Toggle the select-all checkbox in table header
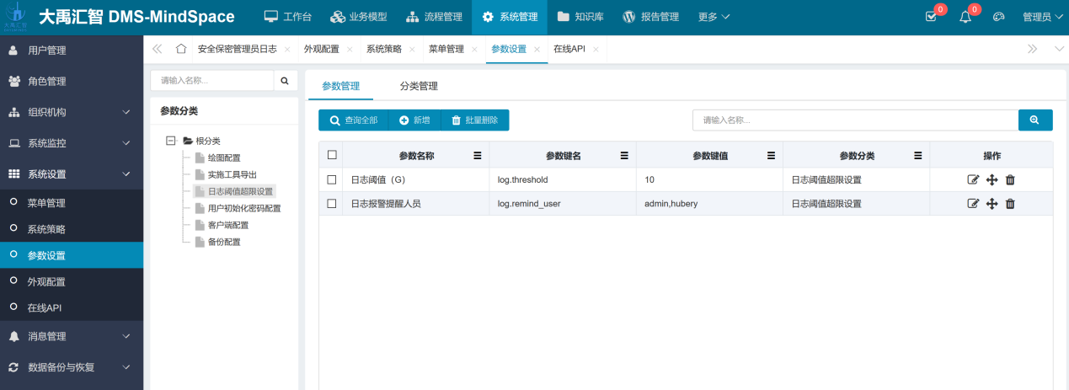1069x390 pixels. [332, 155]
